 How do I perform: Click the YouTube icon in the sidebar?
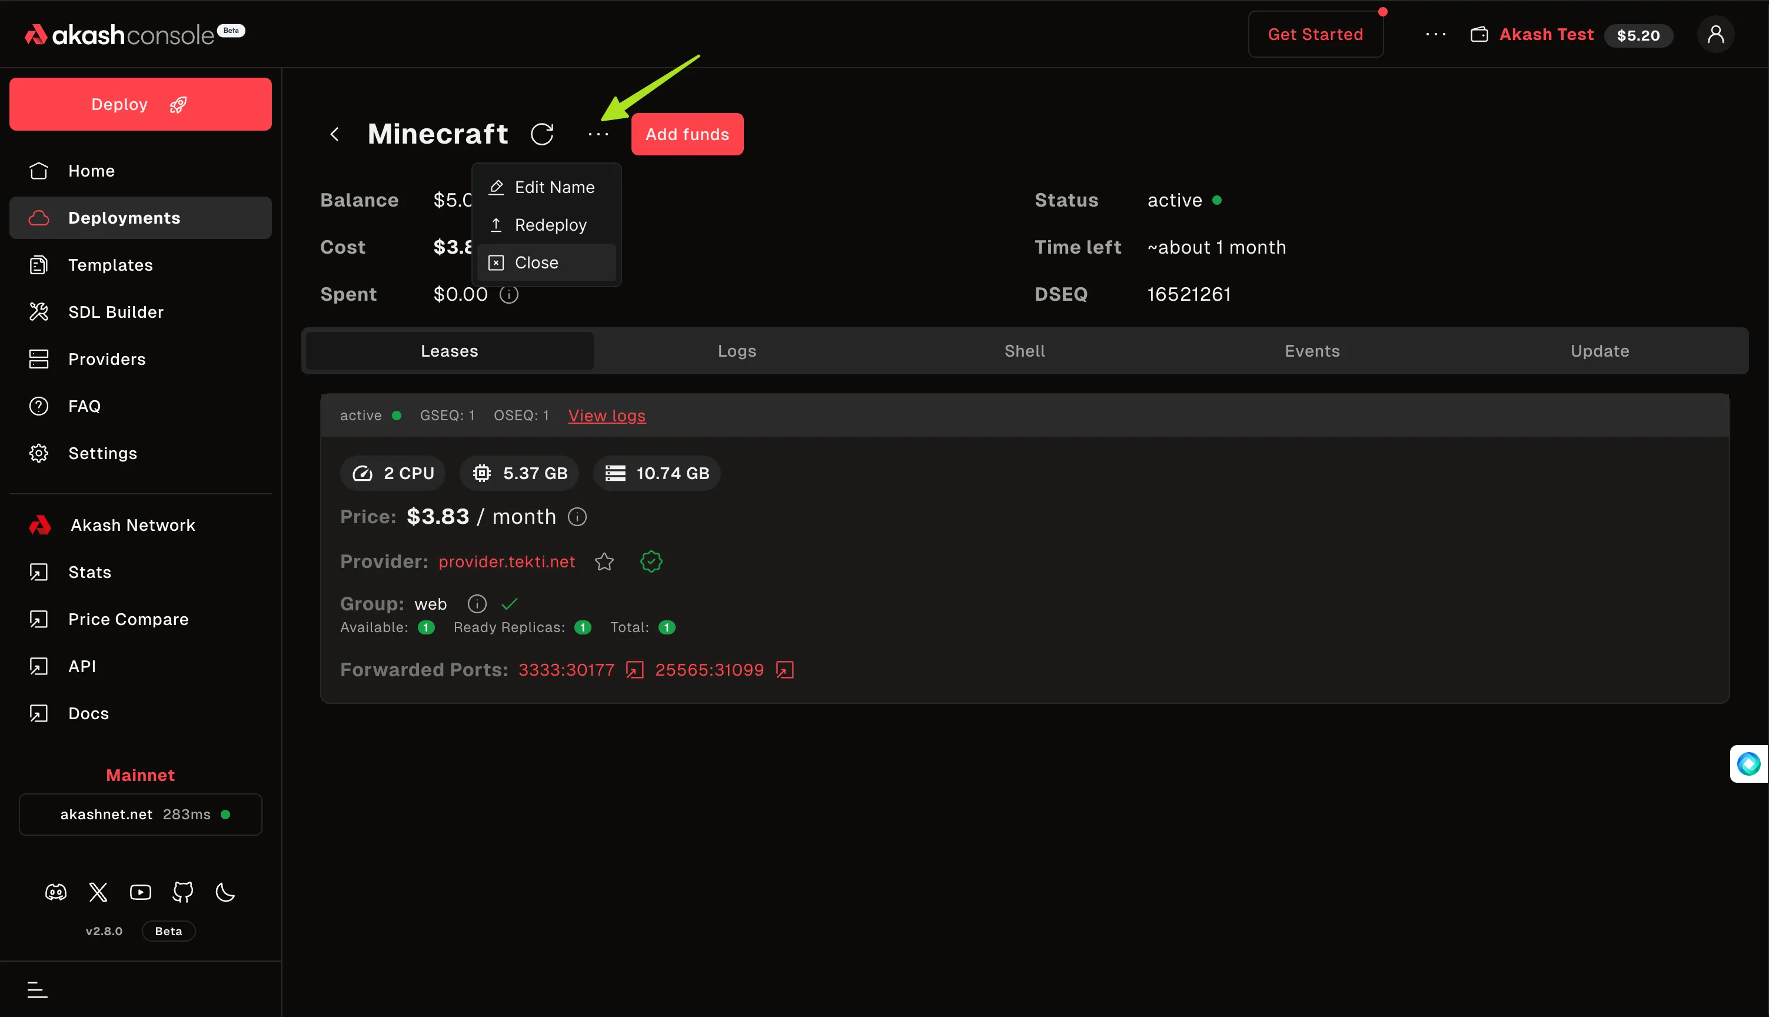coord(141,892)
